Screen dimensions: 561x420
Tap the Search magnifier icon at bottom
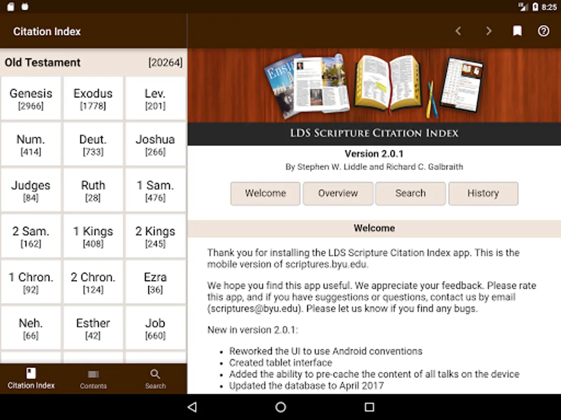[155, 378]
